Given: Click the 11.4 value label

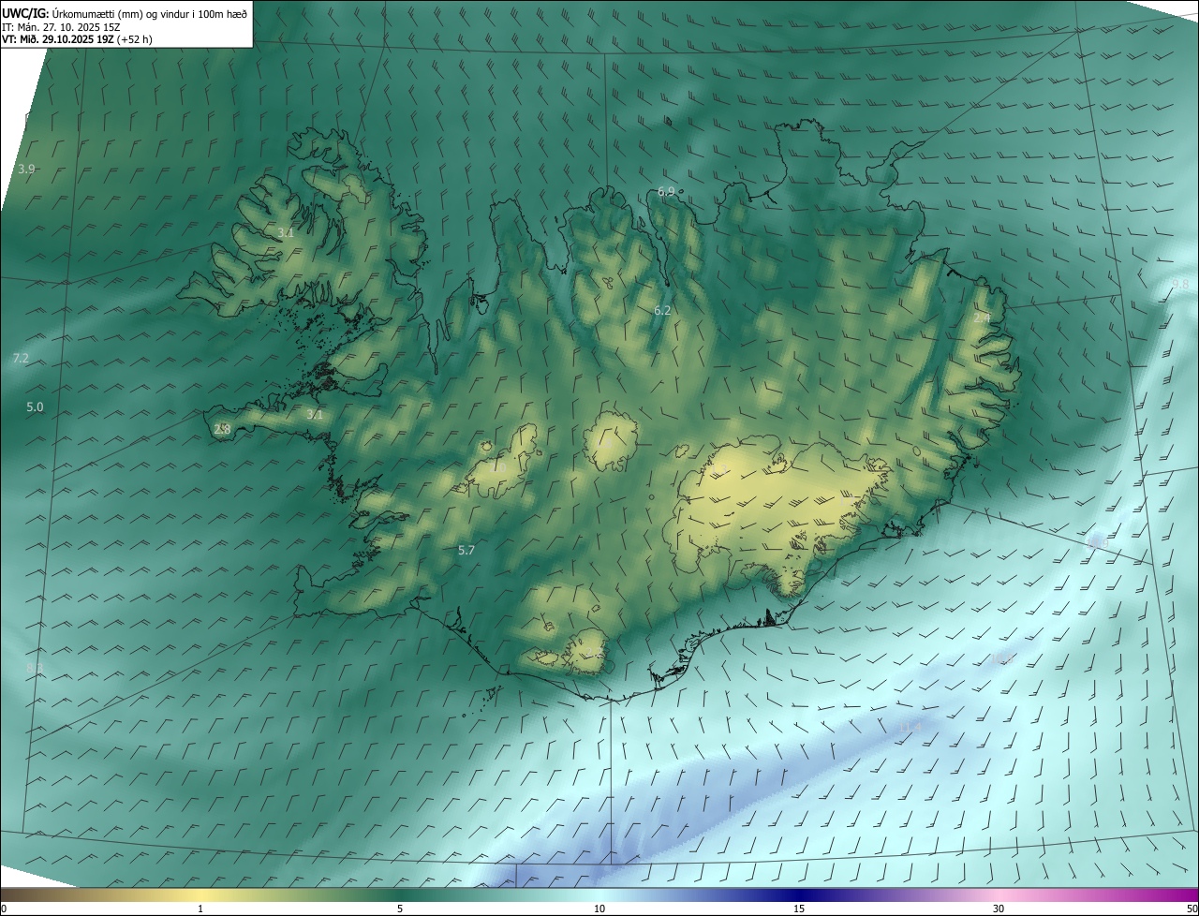Looking at the screenshot, I should [x=910, y=726].
